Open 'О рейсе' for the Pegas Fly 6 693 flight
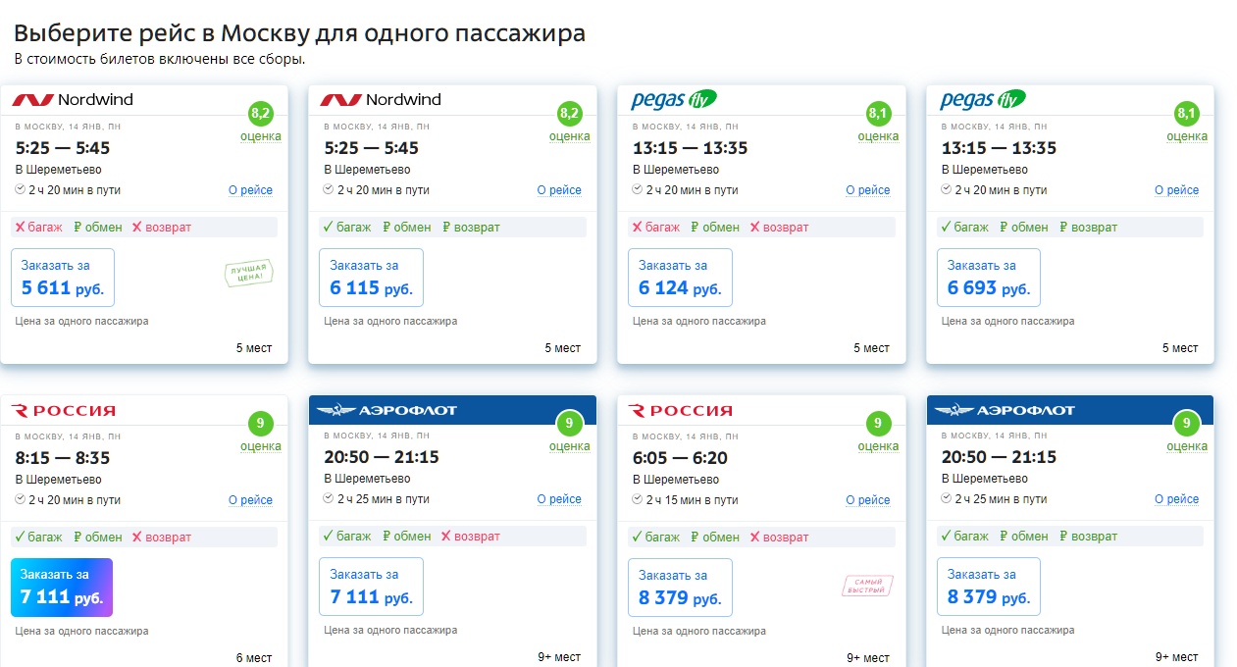 pyautogui.click(x=1176, y=190)
